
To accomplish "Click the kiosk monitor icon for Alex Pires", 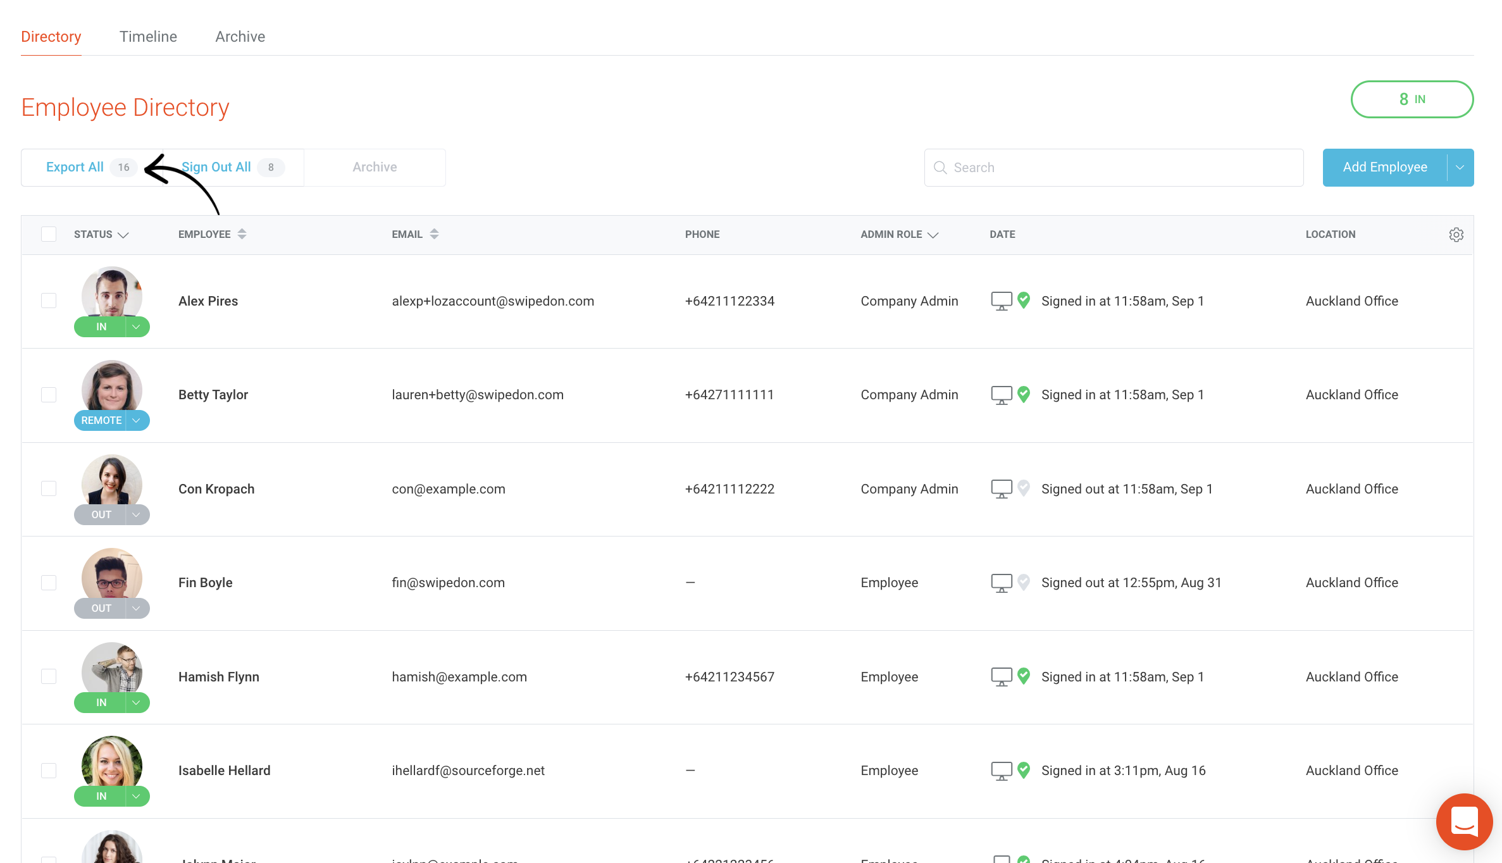I will pos(1001,301).
